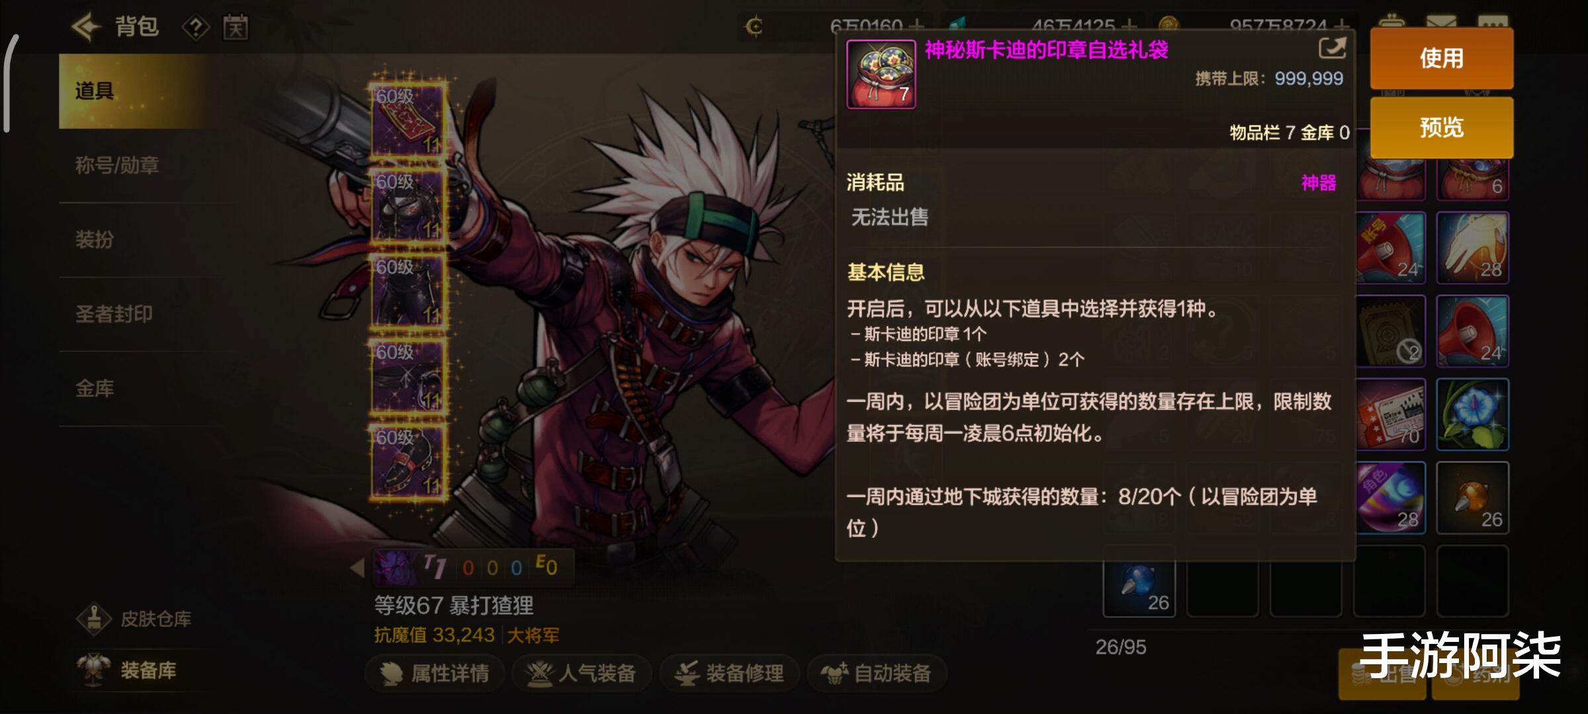Open the 装备库 equipment library
The height and width of the screenshot is (714, 1588).
(x=129, y=670)
